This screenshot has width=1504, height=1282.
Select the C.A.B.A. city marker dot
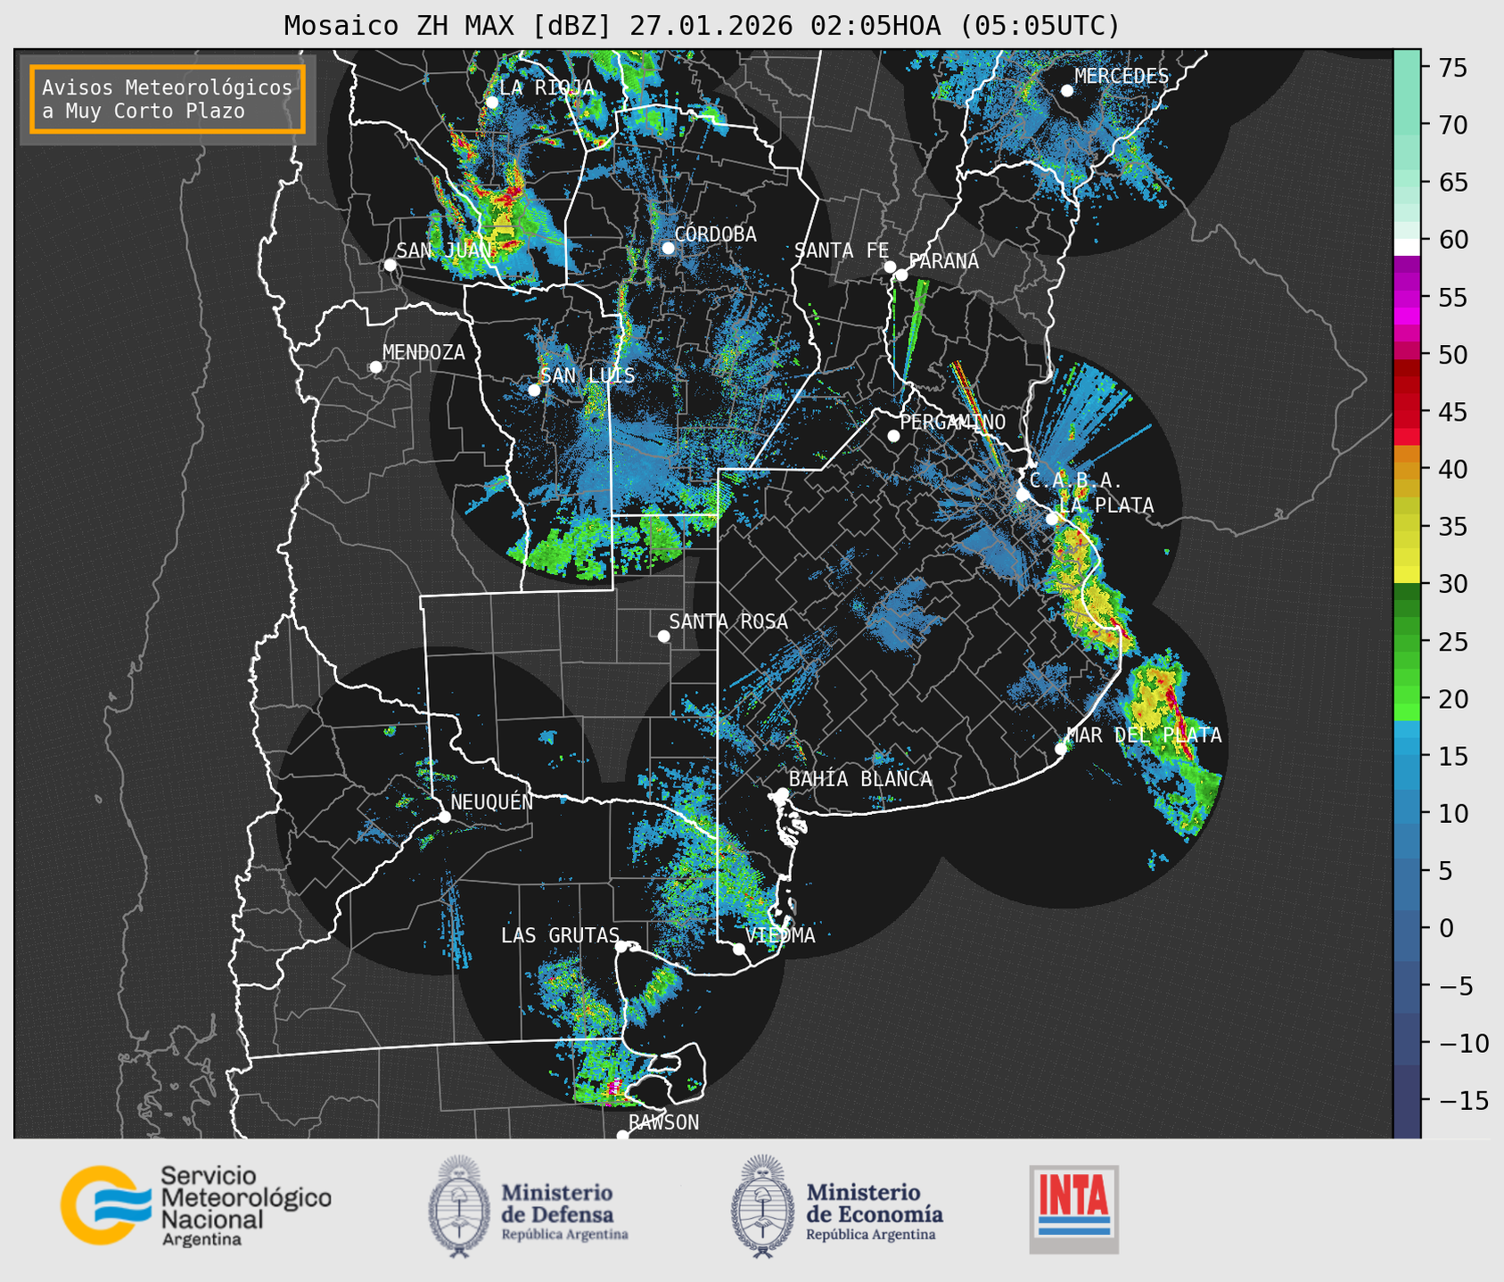tap(1023, 495)
